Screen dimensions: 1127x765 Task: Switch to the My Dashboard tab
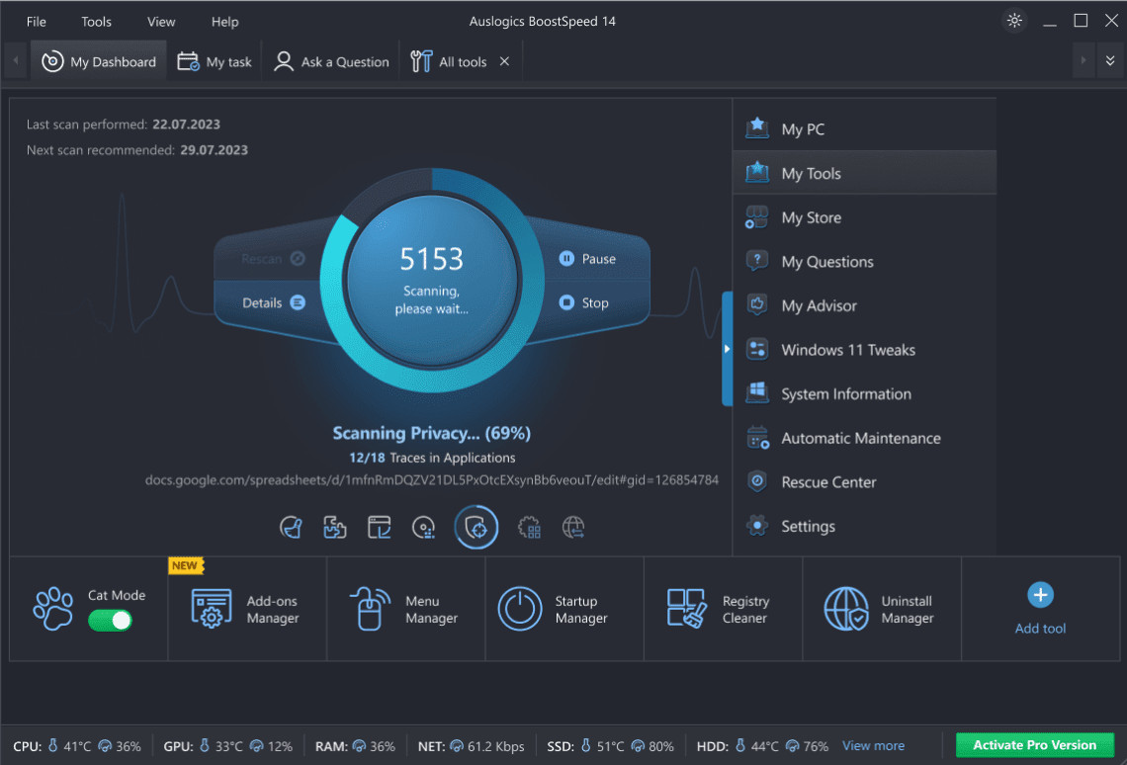(99, 62)
